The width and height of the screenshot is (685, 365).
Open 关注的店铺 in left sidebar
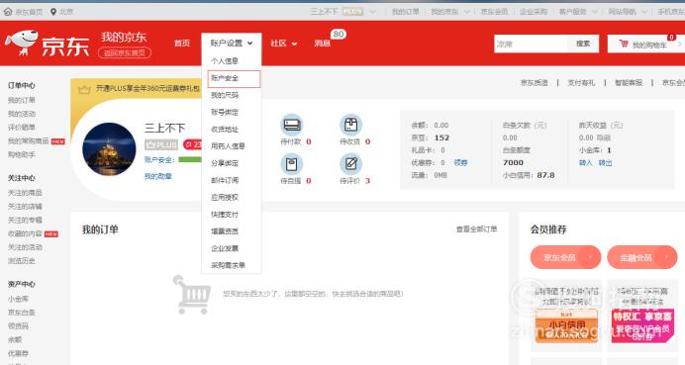click(25, 206)
